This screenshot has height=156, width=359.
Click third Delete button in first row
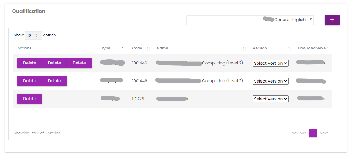[x=79, y=63]
